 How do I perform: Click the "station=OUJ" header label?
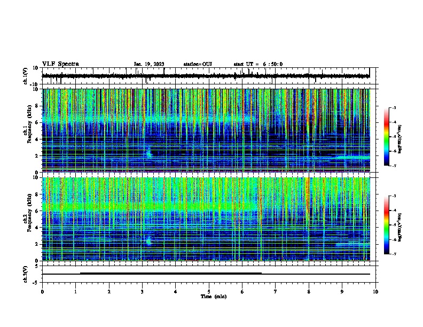coord(198,64)
